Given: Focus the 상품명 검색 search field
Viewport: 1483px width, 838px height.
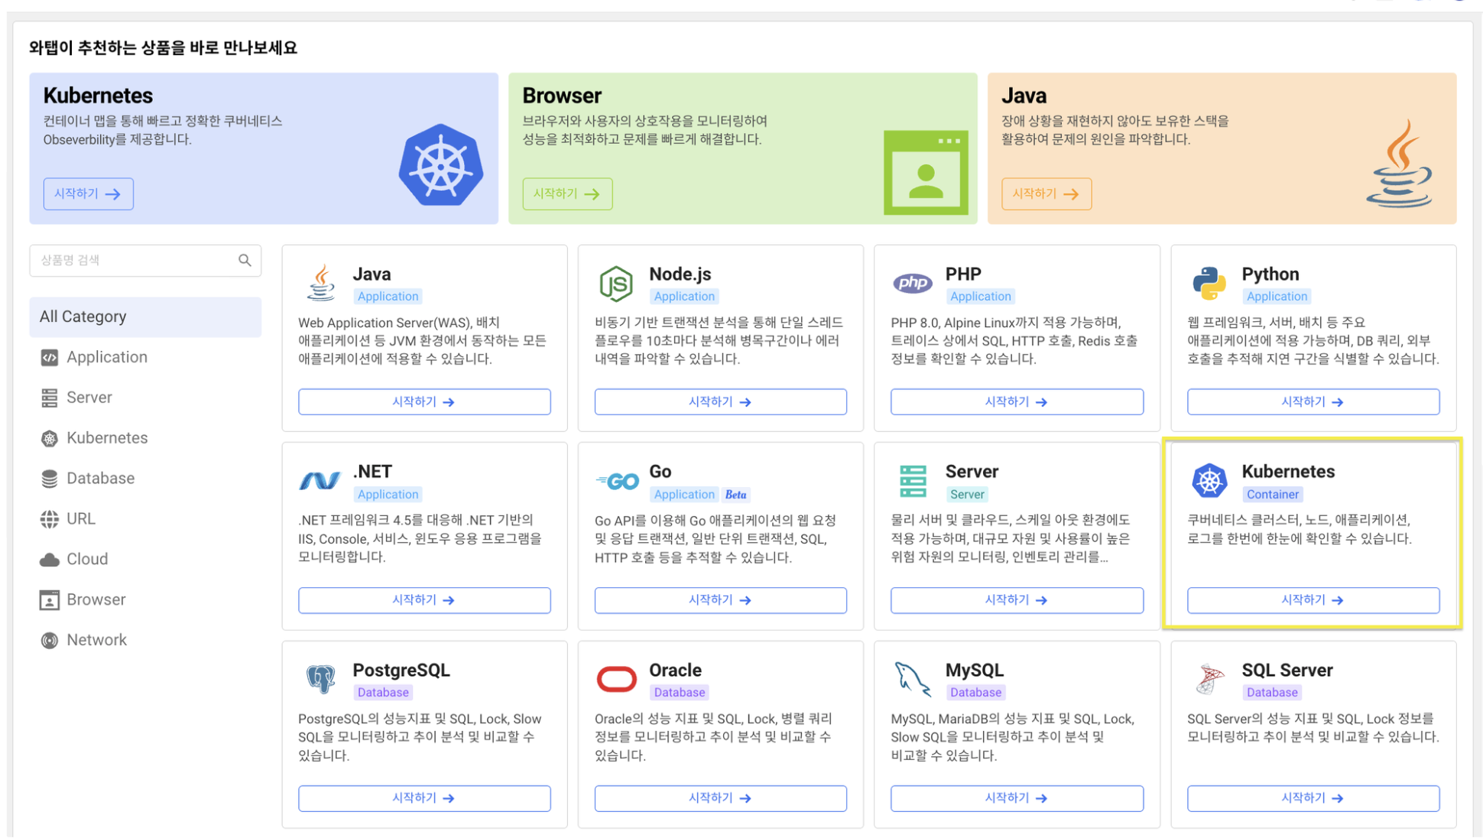Looking at the screenshot, I should click(x=134, y=261).
